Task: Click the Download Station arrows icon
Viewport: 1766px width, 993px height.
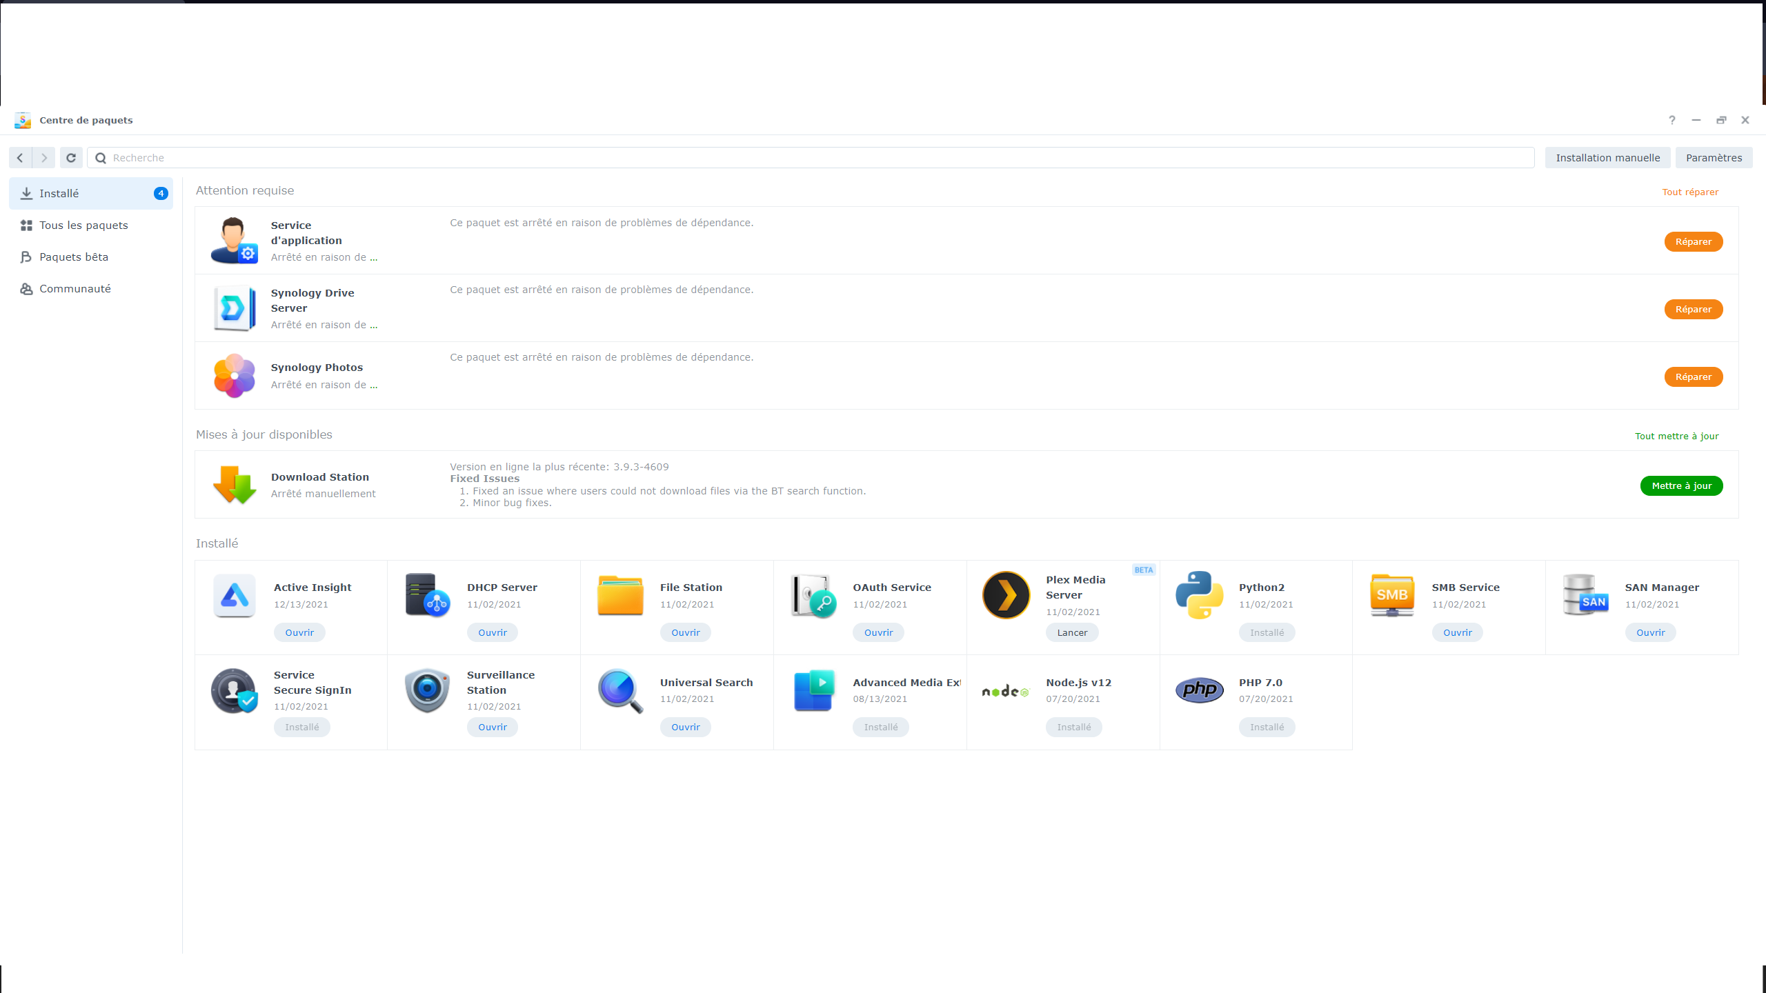Action: [x=235, y=485]
